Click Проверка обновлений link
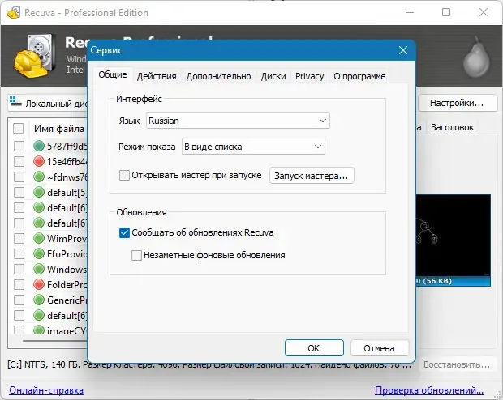This screenshot has width=503, height=400. [x=429, y=390]
